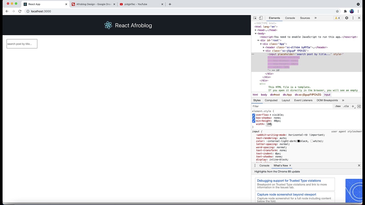
Task: Click the black color swatch
Action: coord(299,141)
